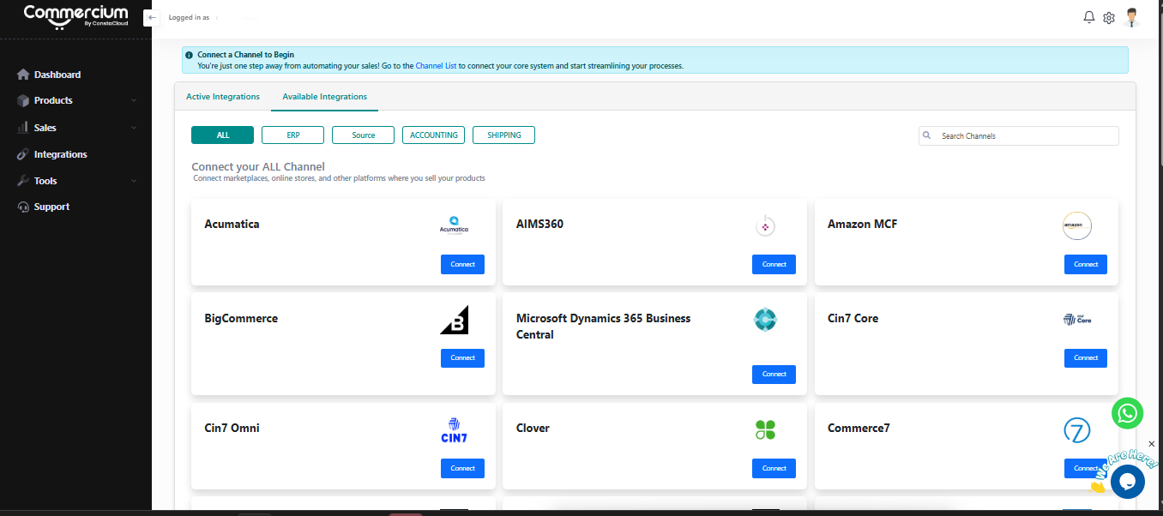The width and height of the screenshot is (1163, 516).
Task: Expand the Sales menu chevron
Action: [134, 128]
